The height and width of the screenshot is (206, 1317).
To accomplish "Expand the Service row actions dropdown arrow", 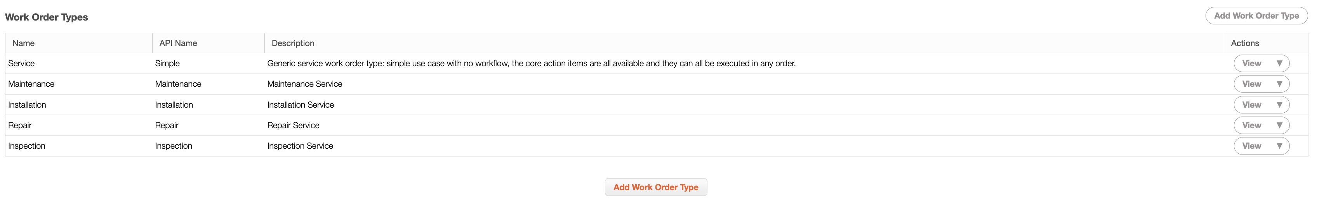I will pyautogui.click(x=1279, y=64).
